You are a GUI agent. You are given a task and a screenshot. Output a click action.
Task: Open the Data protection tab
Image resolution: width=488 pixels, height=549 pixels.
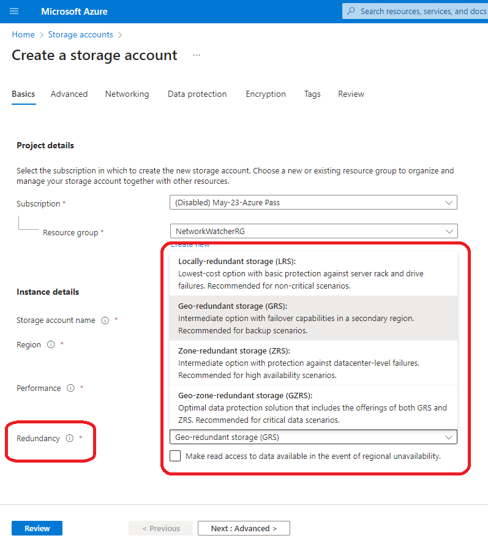(197, 94)
